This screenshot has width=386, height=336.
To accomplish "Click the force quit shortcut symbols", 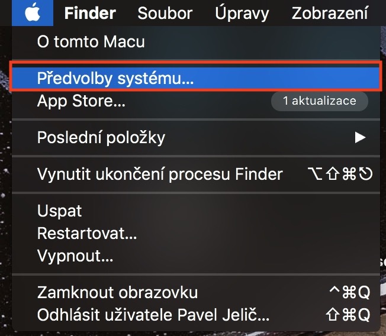I will point(340,175).
